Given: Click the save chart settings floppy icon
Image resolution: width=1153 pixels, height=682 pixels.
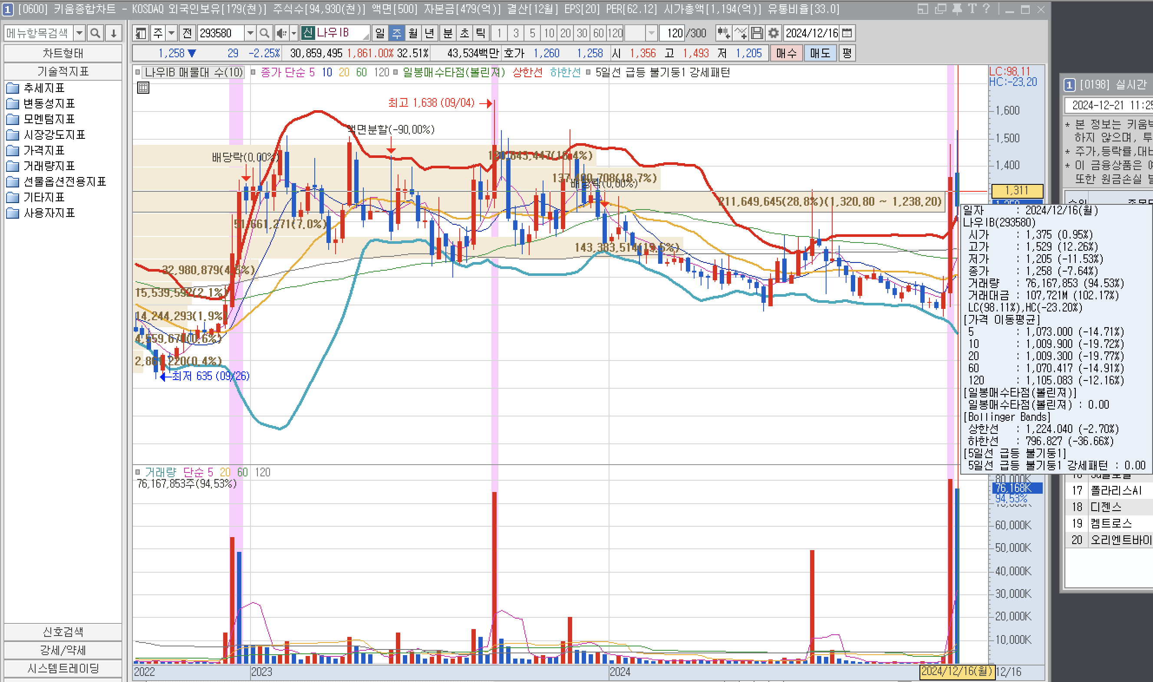Looking at the screenshot, I should pos(757,33).
